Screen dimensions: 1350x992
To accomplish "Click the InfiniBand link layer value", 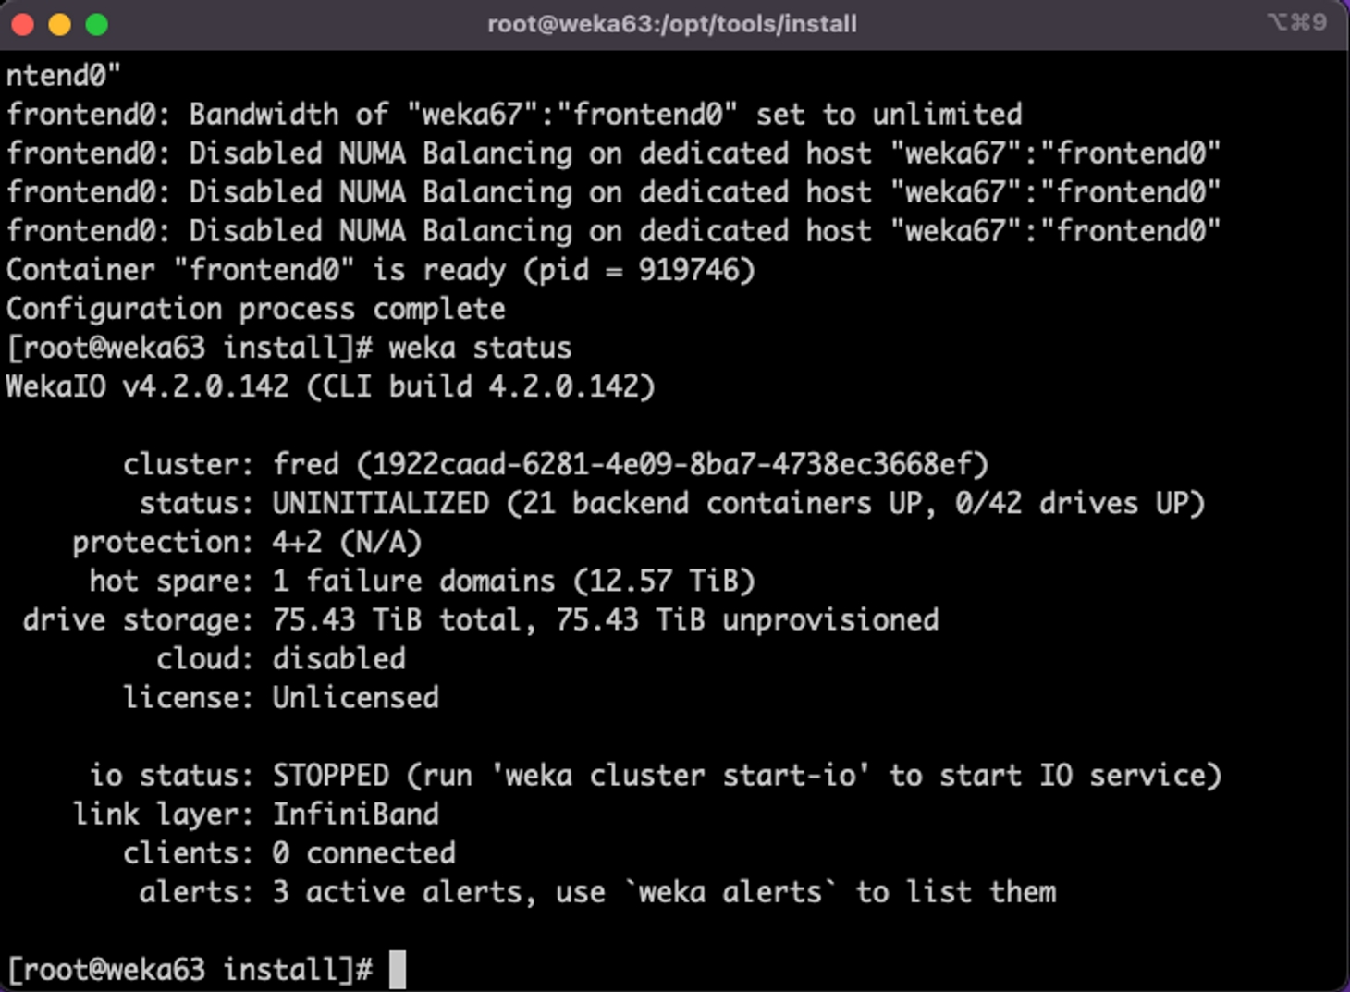I will pyautogui.click(x=356, y=814).
